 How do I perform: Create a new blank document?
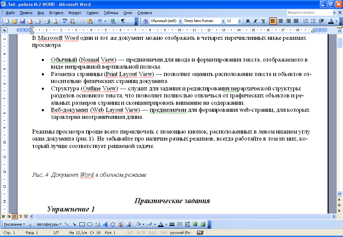[x=7, y=21]
